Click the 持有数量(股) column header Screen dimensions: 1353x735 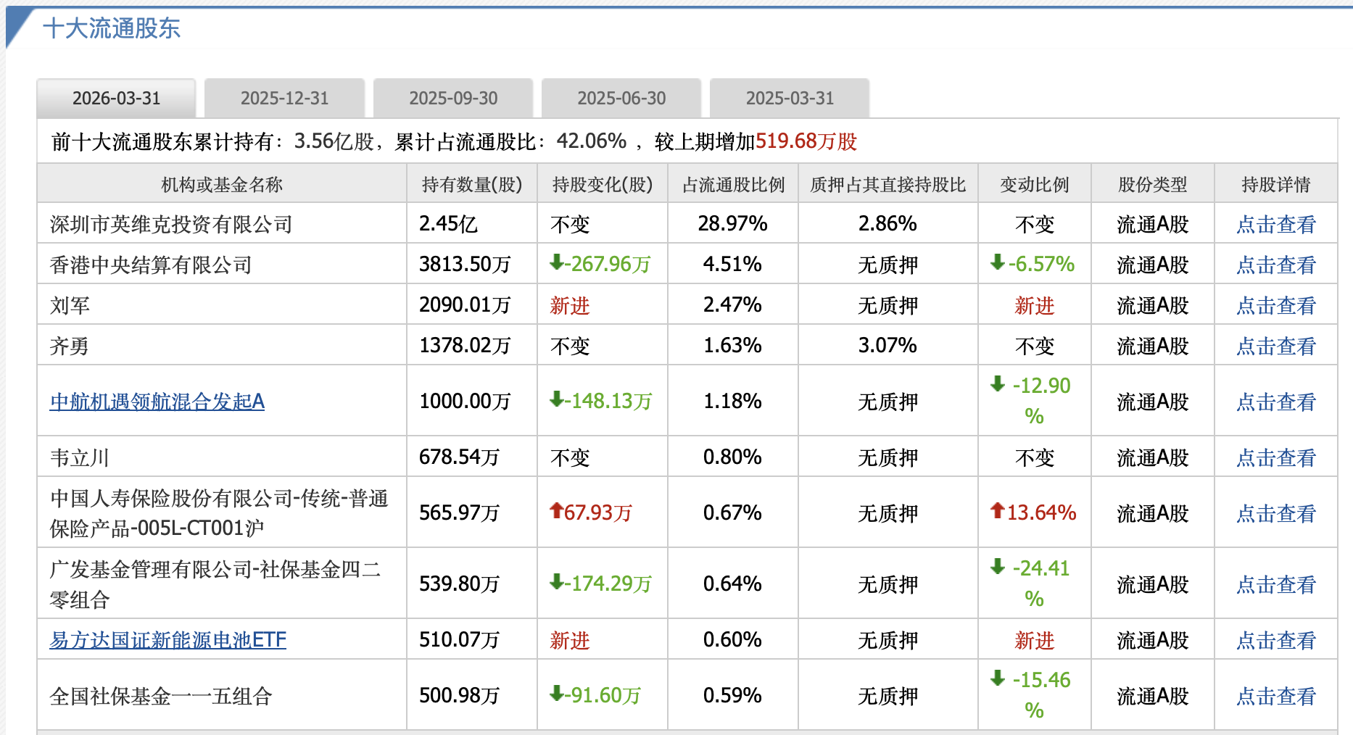point(472,185)
